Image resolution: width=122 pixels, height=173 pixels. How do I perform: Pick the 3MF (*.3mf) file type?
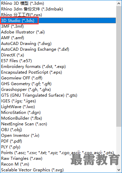tap(58, 26)
